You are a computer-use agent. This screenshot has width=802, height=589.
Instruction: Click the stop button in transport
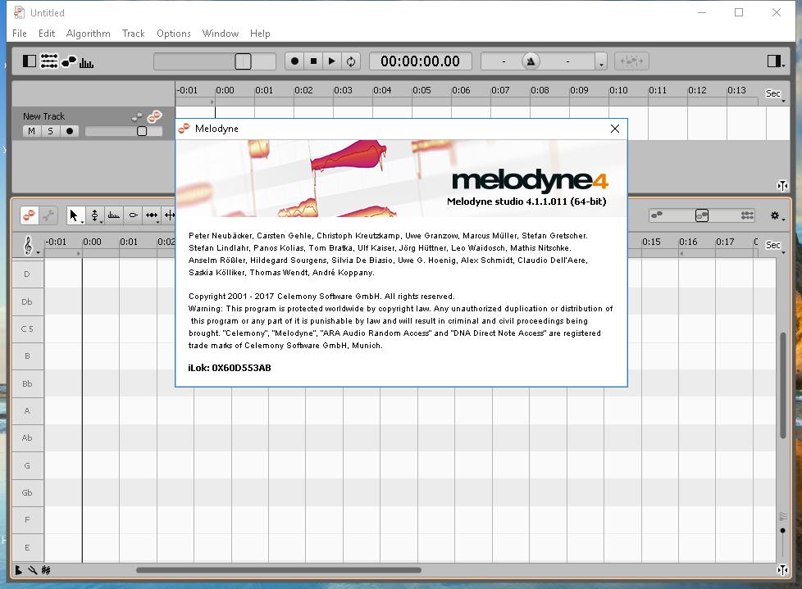(x=313, y=61)
